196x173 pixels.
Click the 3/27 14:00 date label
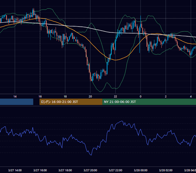15,170
